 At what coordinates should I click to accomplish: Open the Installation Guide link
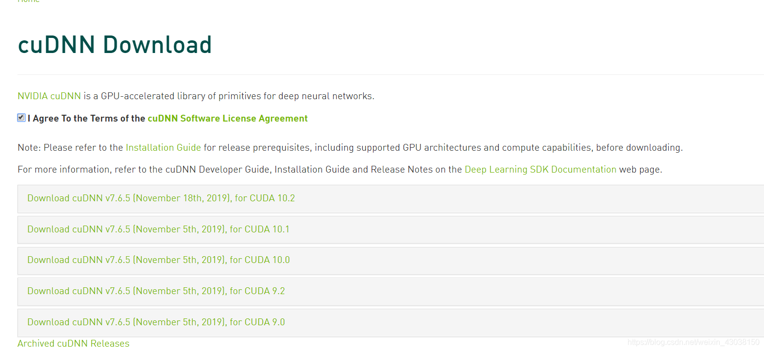click(163, 148)
